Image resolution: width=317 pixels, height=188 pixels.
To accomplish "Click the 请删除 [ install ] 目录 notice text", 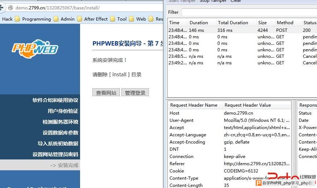I will [117, 74].
